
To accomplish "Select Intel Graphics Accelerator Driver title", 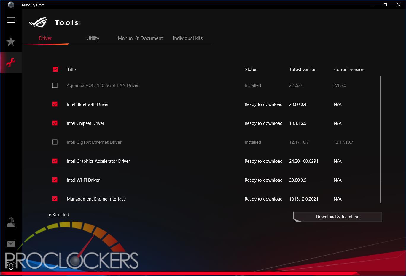I will point(98,161).
